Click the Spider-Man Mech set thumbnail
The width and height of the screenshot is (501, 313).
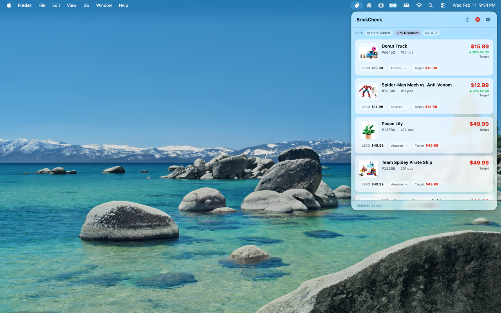pyautogui.click(x=368, y=91)
